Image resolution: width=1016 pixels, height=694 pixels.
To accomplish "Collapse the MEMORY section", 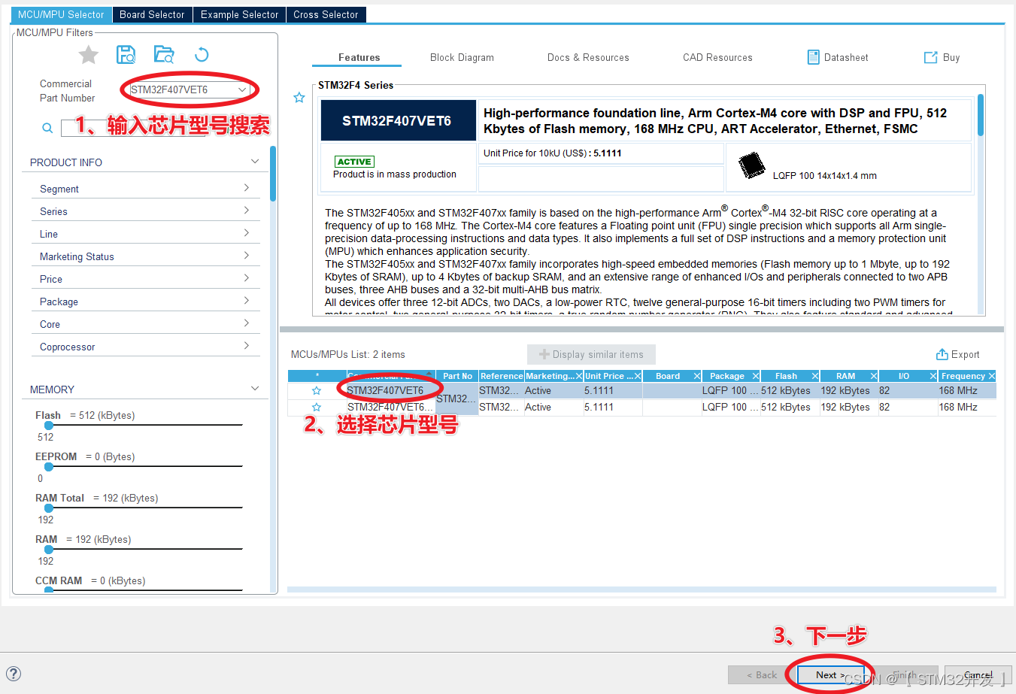I will [x=255, y=389].
